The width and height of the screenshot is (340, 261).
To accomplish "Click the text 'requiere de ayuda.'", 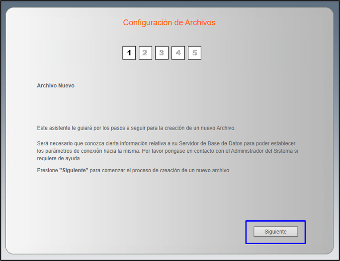I will 59,158.
